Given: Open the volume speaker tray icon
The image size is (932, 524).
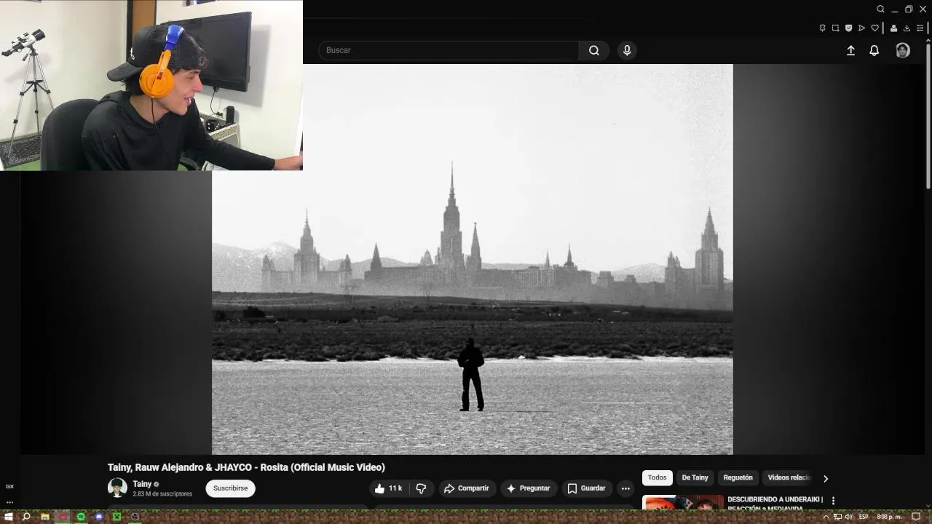Looking at the screenshot, I should coord(848,517).
